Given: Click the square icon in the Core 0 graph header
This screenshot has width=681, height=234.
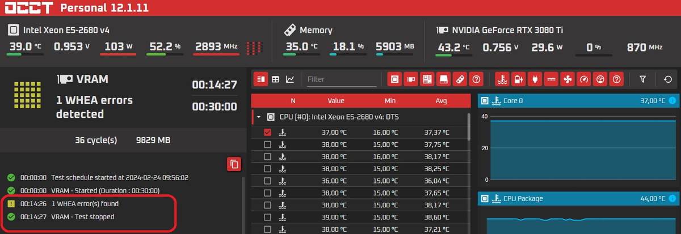Looking at the screenshot, I should (x=485, y=101).
